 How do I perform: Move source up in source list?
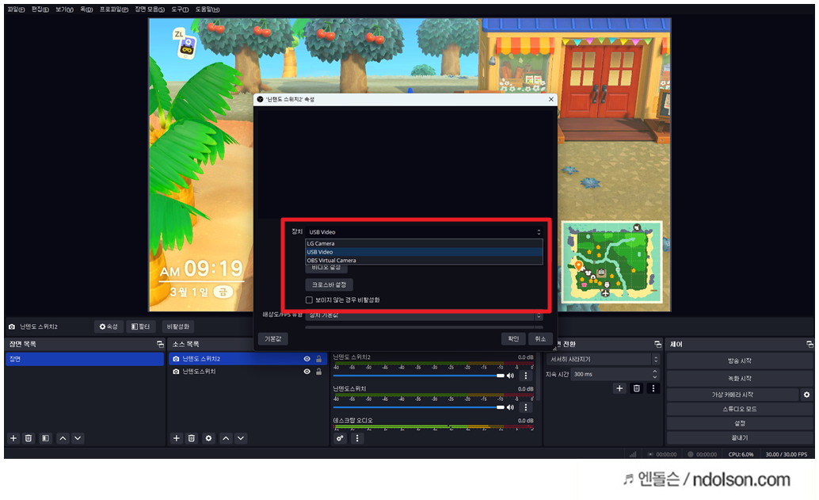pyautogui.click(x=226, y=438)
